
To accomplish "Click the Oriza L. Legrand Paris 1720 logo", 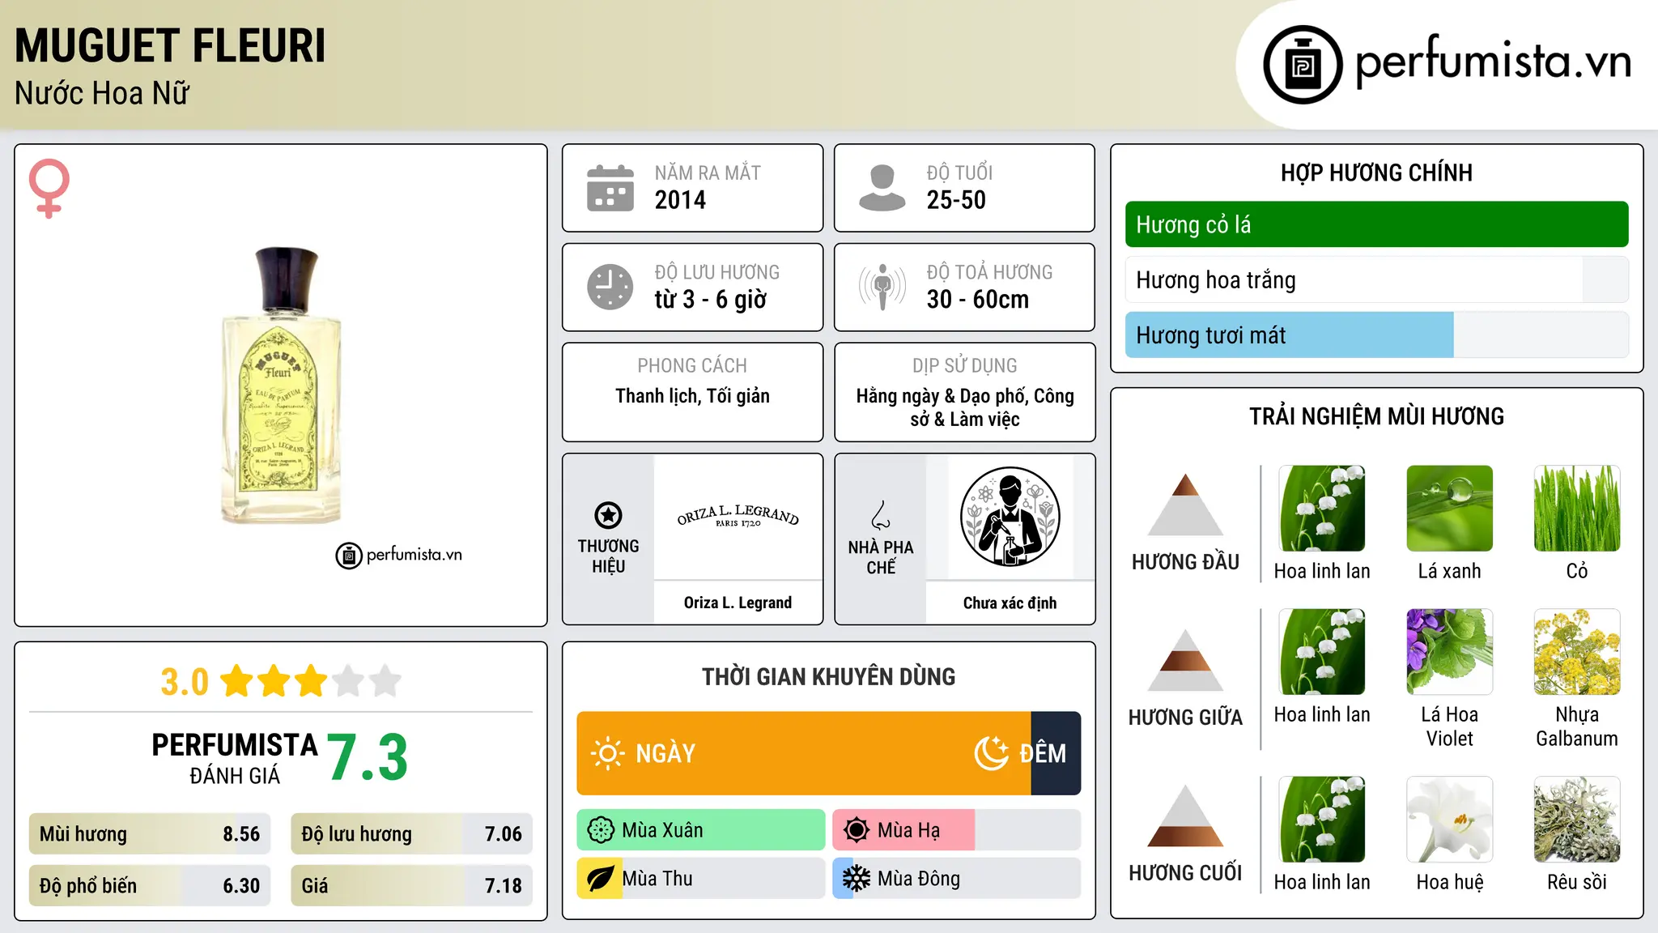I will [x=738, y=516].
